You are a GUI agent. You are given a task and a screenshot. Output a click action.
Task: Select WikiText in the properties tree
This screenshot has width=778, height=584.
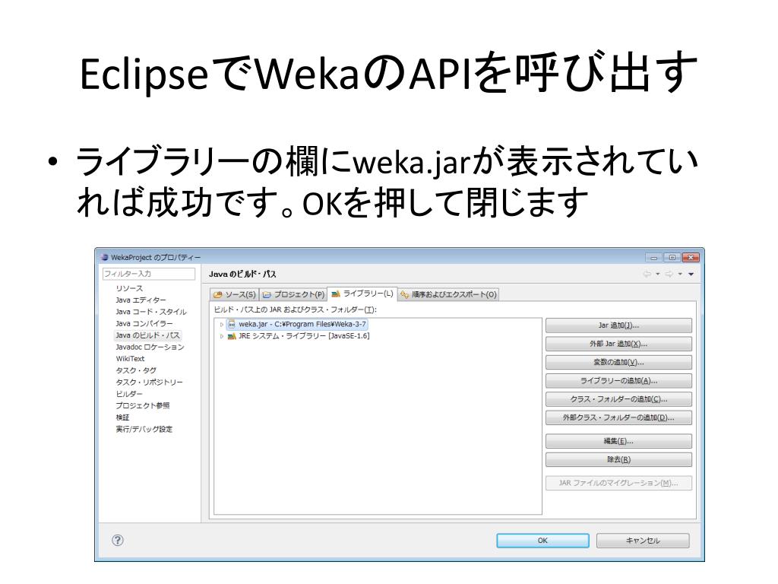click(131, 359)
